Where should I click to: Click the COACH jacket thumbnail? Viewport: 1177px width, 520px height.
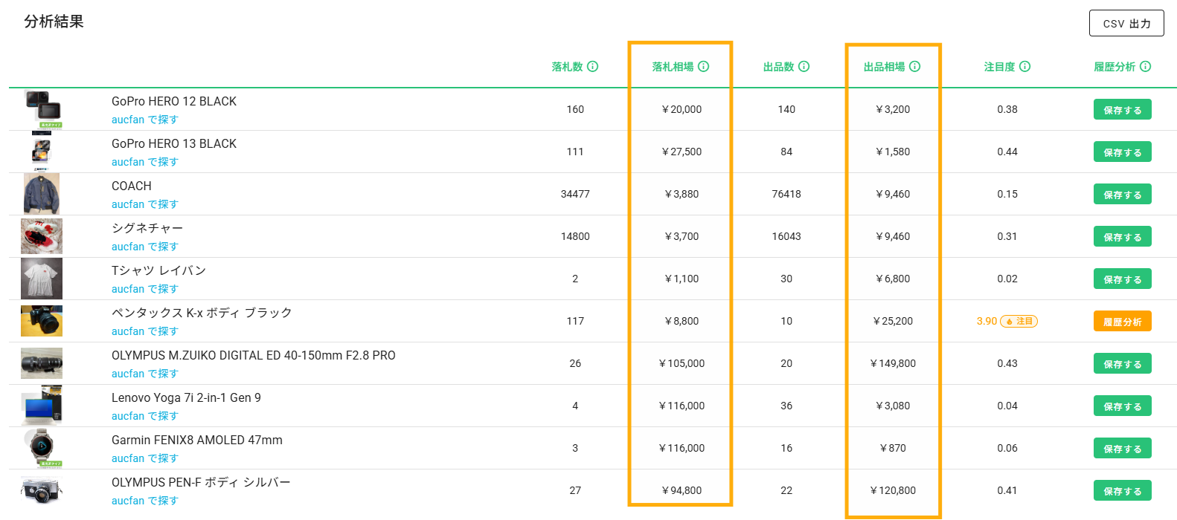point(42,195)
